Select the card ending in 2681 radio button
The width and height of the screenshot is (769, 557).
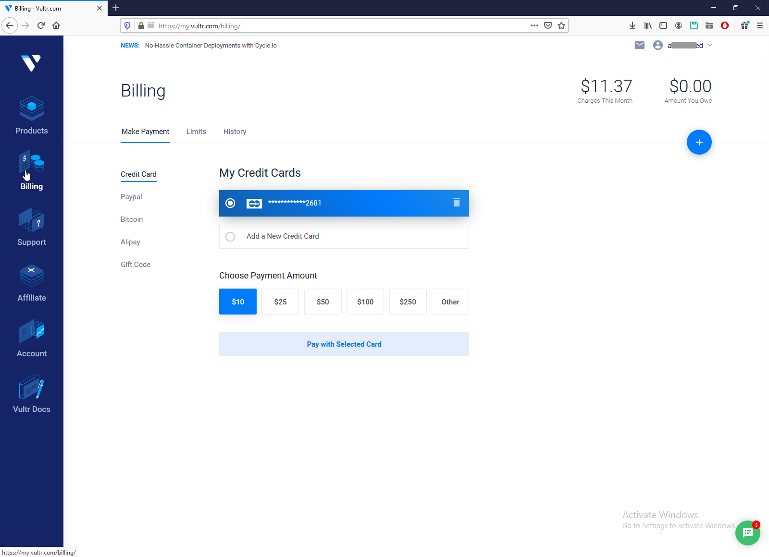(x=230, y=203)
